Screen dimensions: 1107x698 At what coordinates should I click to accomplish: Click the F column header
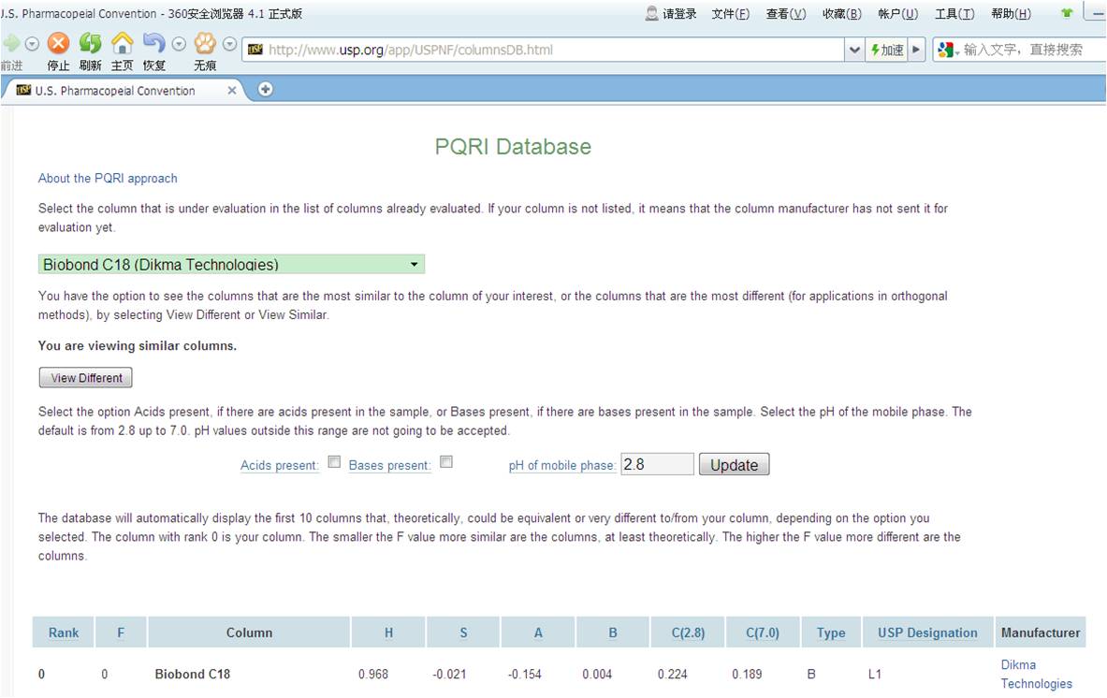(121, 633)
